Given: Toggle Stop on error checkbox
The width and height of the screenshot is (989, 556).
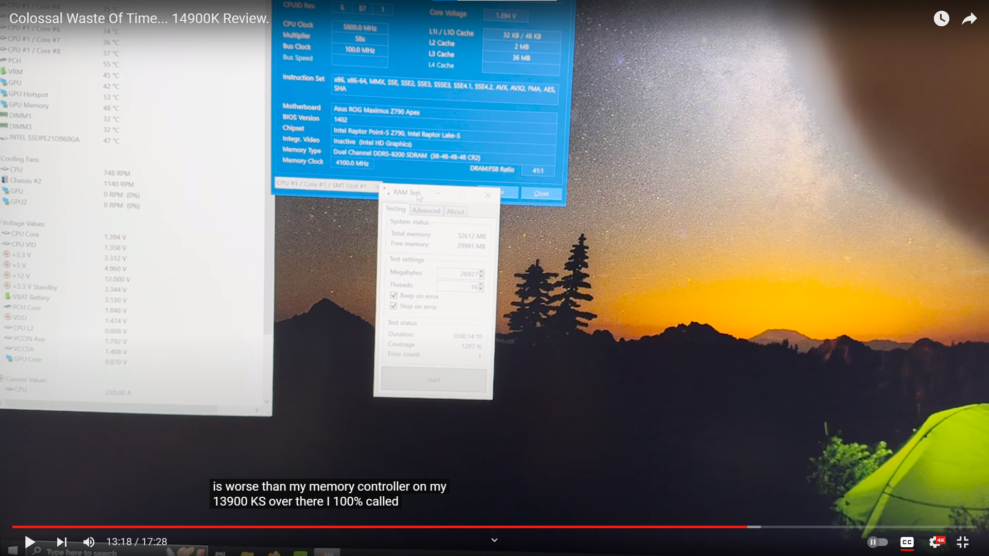Looking at the screenshot, I should (394, 306).
